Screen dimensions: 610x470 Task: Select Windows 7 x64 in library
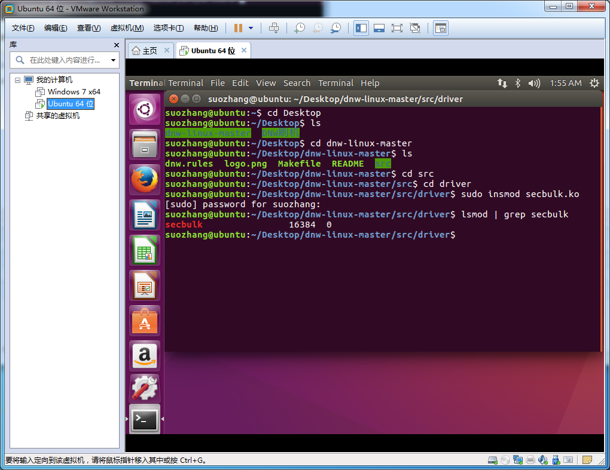tap(74, 92)
